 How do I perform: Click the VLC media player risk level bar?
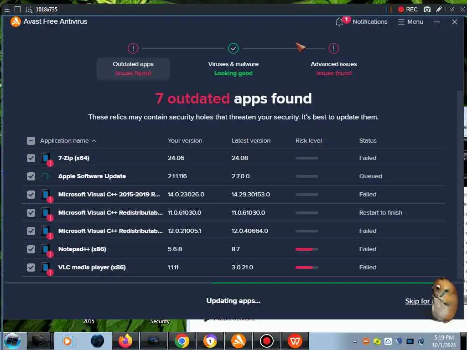pyautogui.click(x=307, y=267)
